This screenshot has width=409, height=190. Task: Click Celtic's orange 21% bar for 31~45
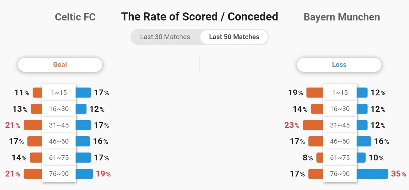33,125
